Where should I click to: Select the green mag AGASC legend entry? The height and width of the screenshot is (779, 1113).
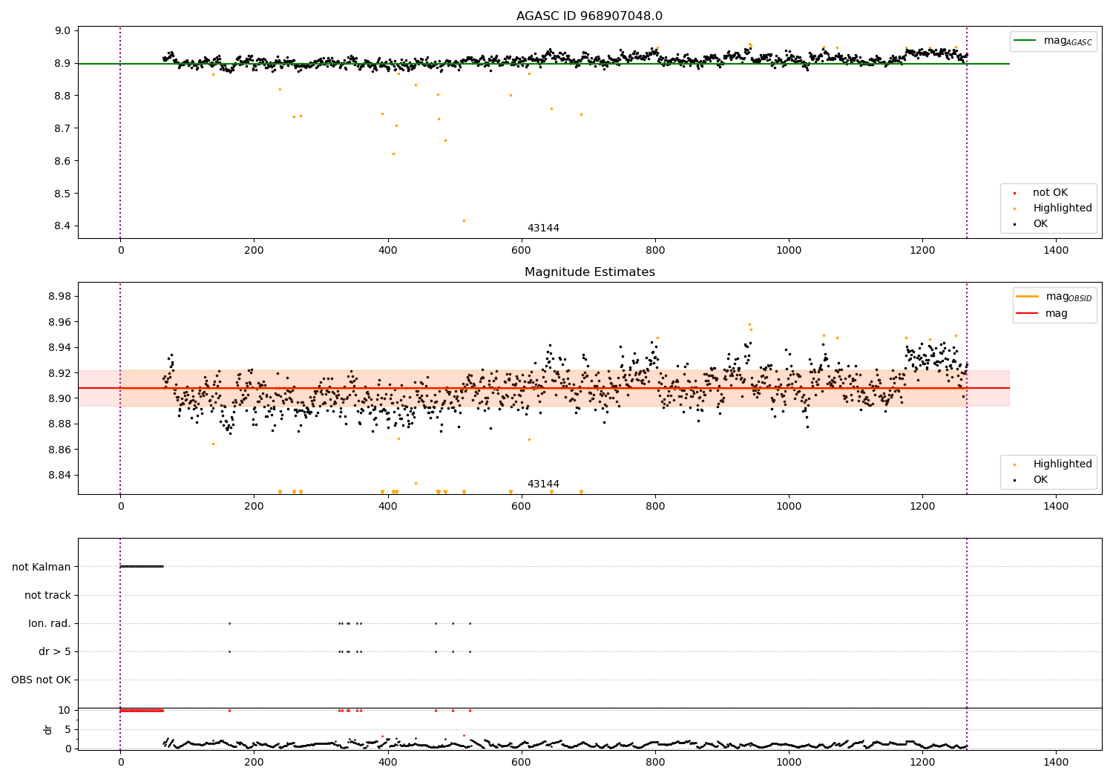coord(1053,41)
